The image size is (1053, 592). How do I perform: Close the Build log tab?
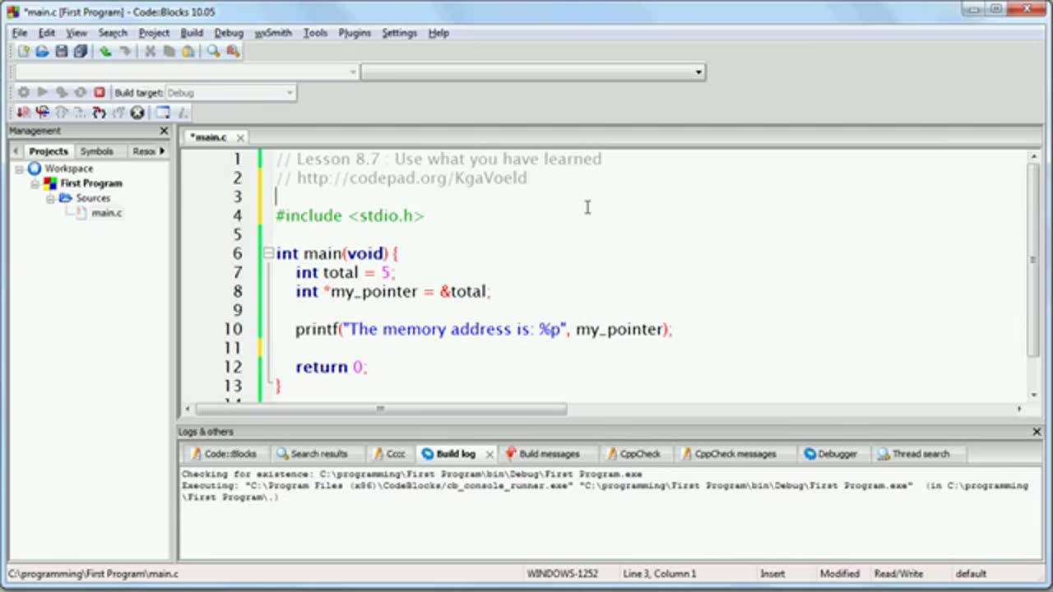coord(489,454)
